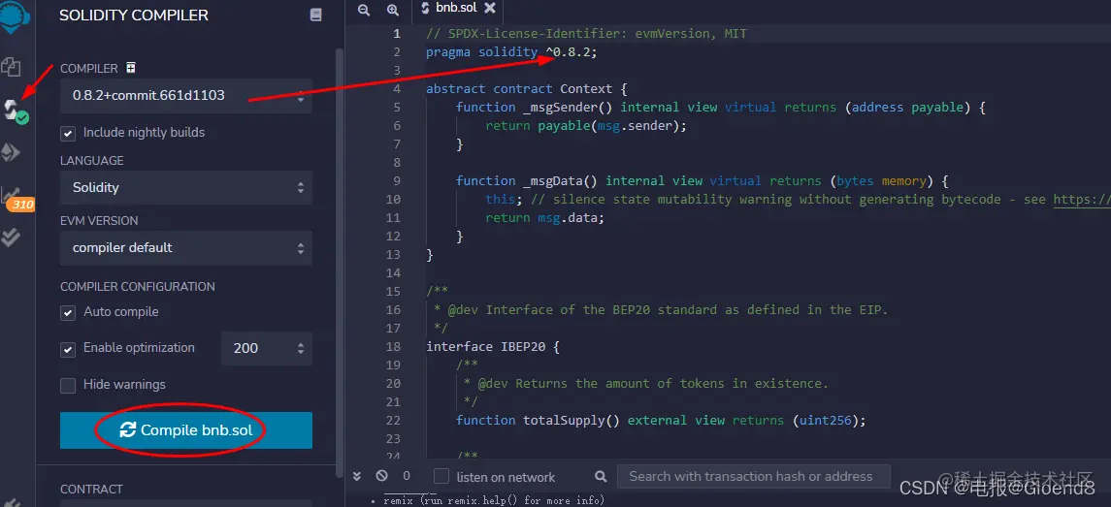Click line number 18 in gutter
The image size is (1111, 507).
click(x=393, y=347)
